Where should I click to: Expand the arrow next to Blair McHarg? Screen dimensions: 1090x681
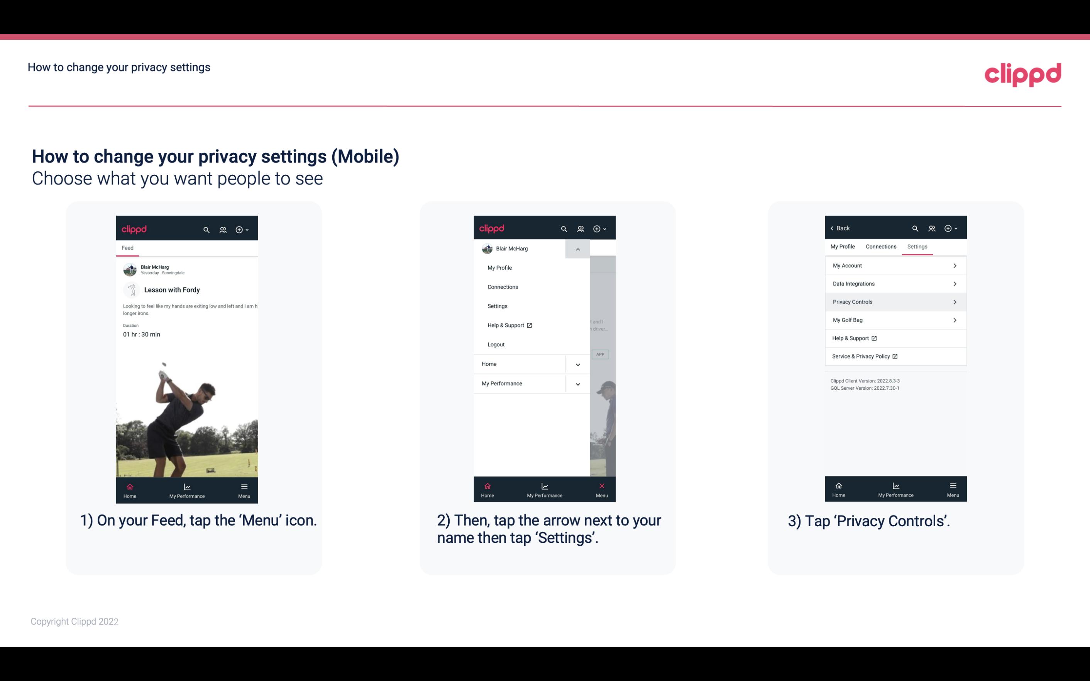[578, 248]
